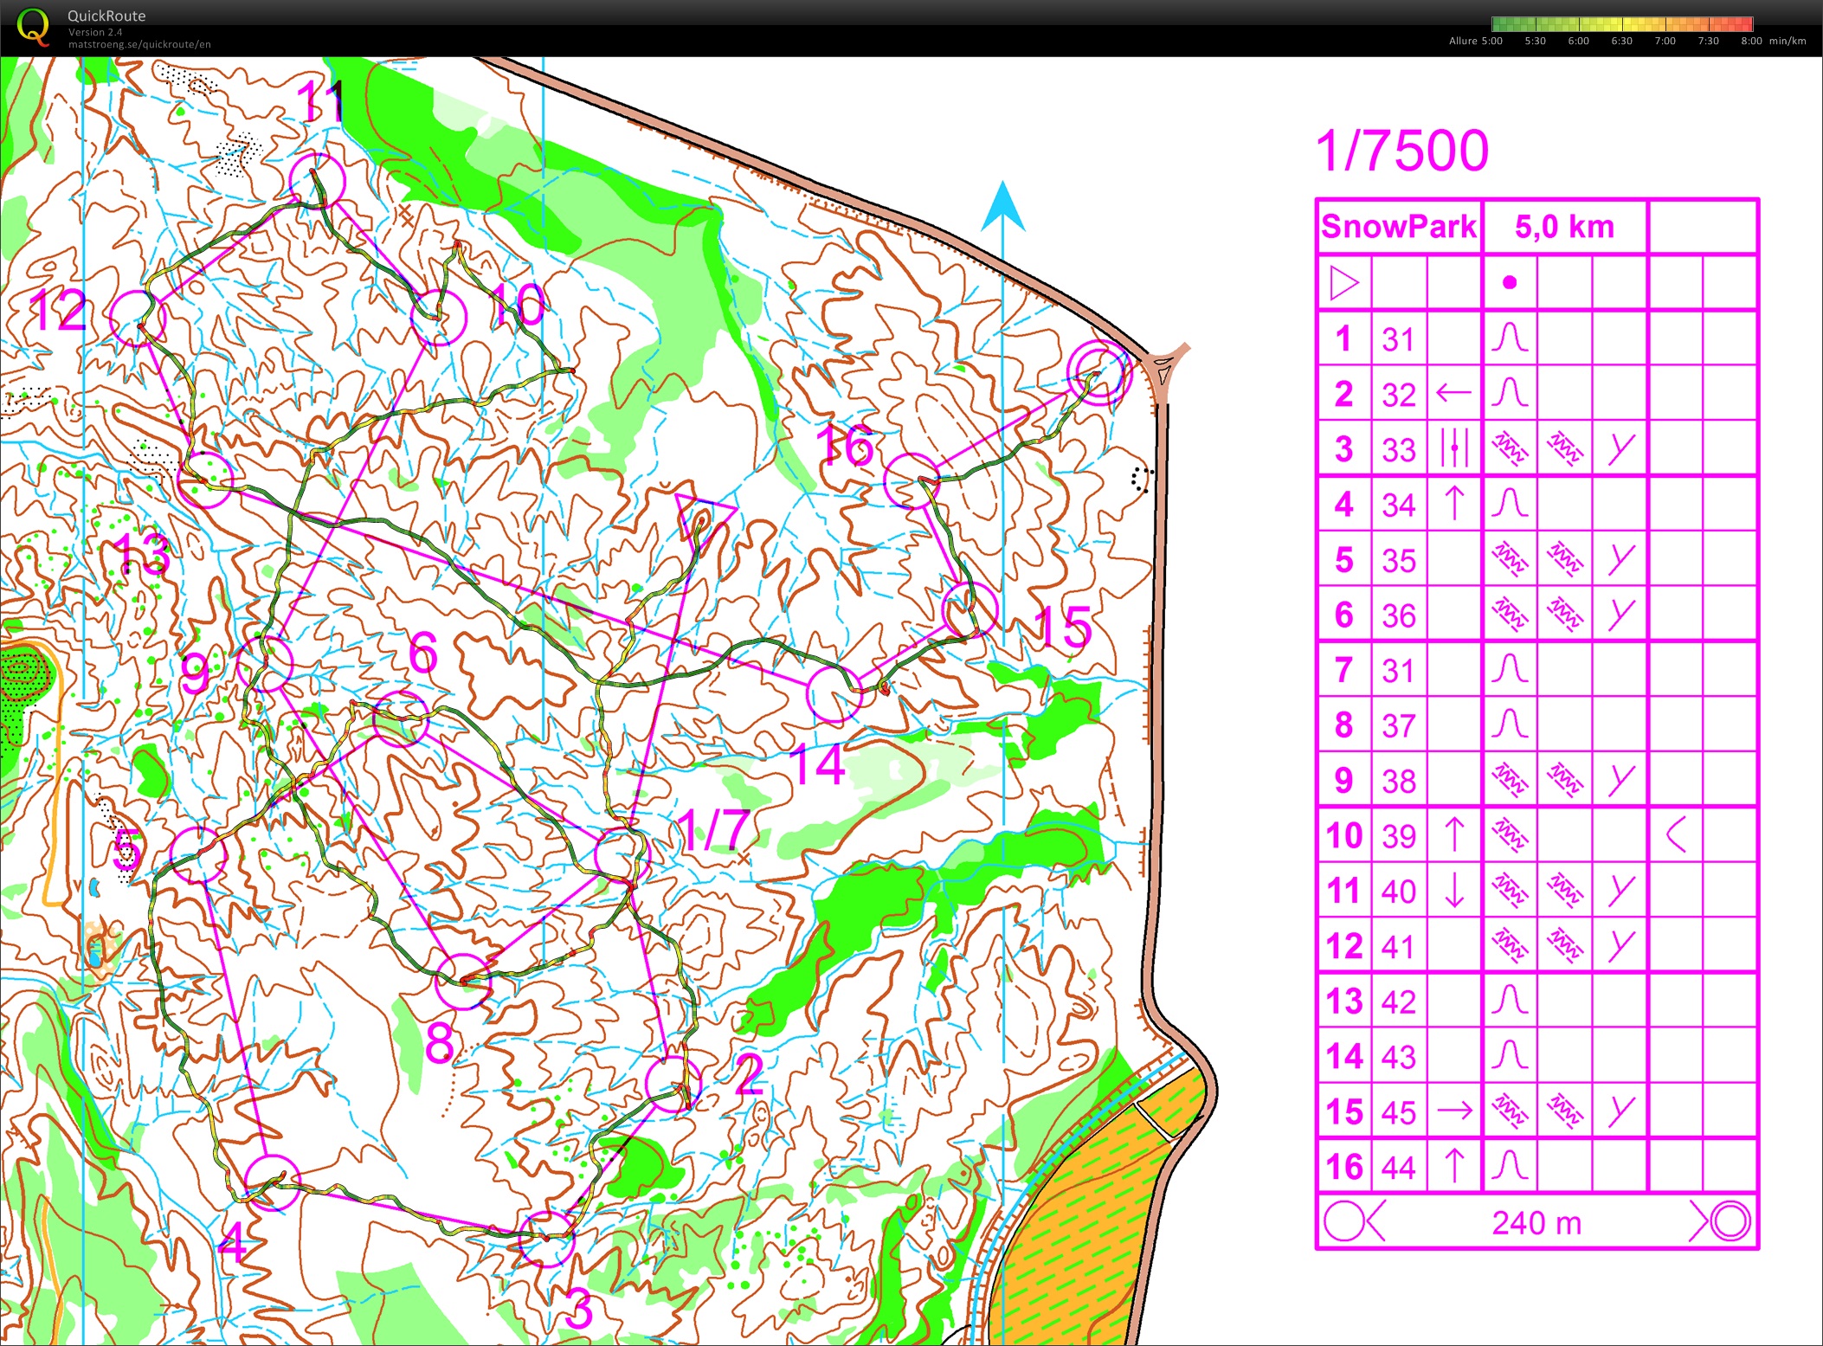Click the crossing symbol in control row 3
This screenshot has width=1823, height=1346.
[1454, 448]
